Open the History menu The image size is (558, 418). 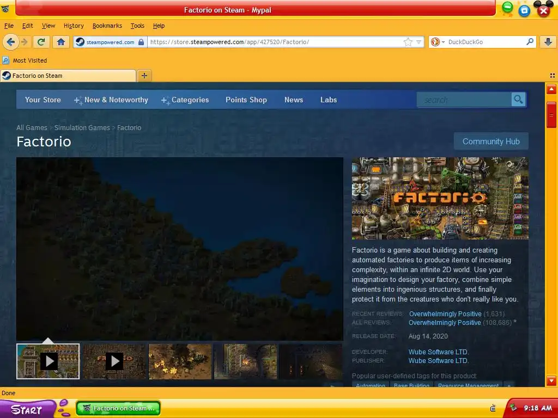pyautogui.click(x=74, y=26)
